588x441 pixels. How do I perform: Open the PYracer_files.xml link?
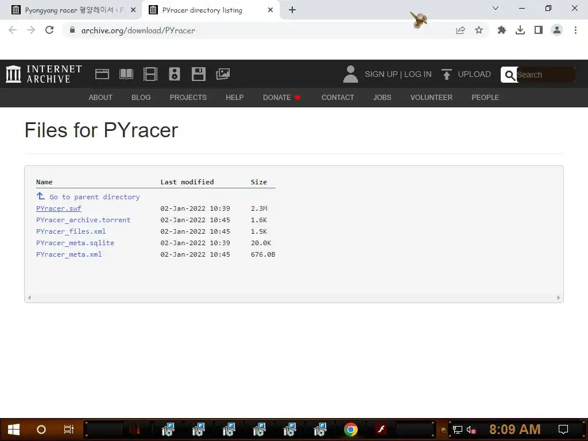71,231
